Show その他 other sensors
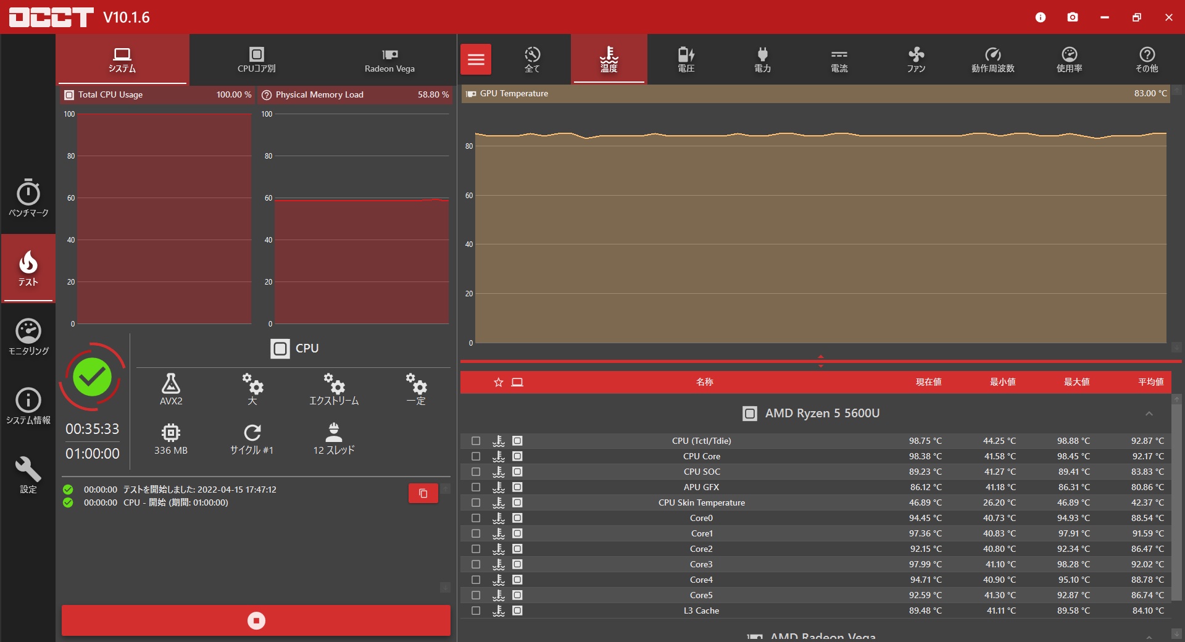Screen dimensions: 1185x642 [1147, 59]
